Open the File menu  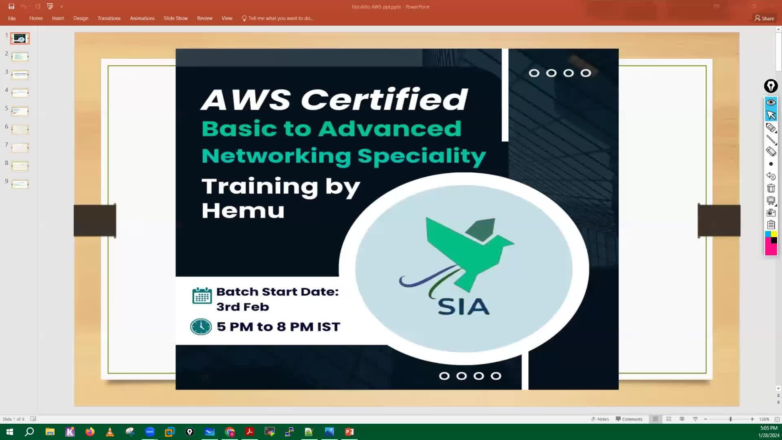pos(12,18)
